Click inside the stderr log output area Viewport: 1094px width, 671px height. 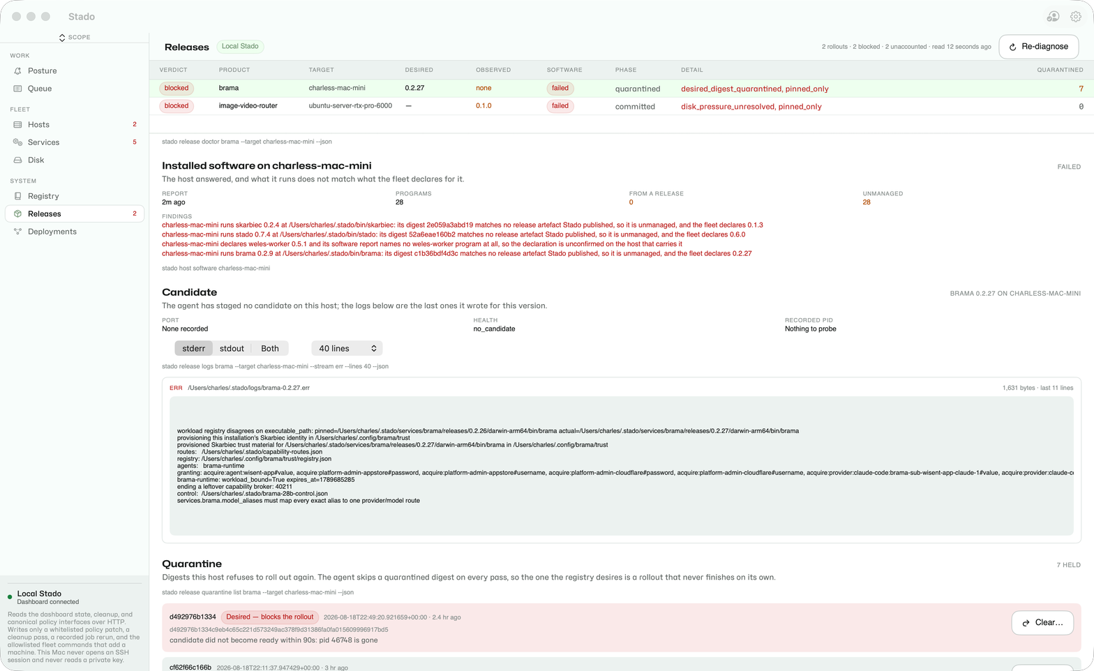point(621,466)
